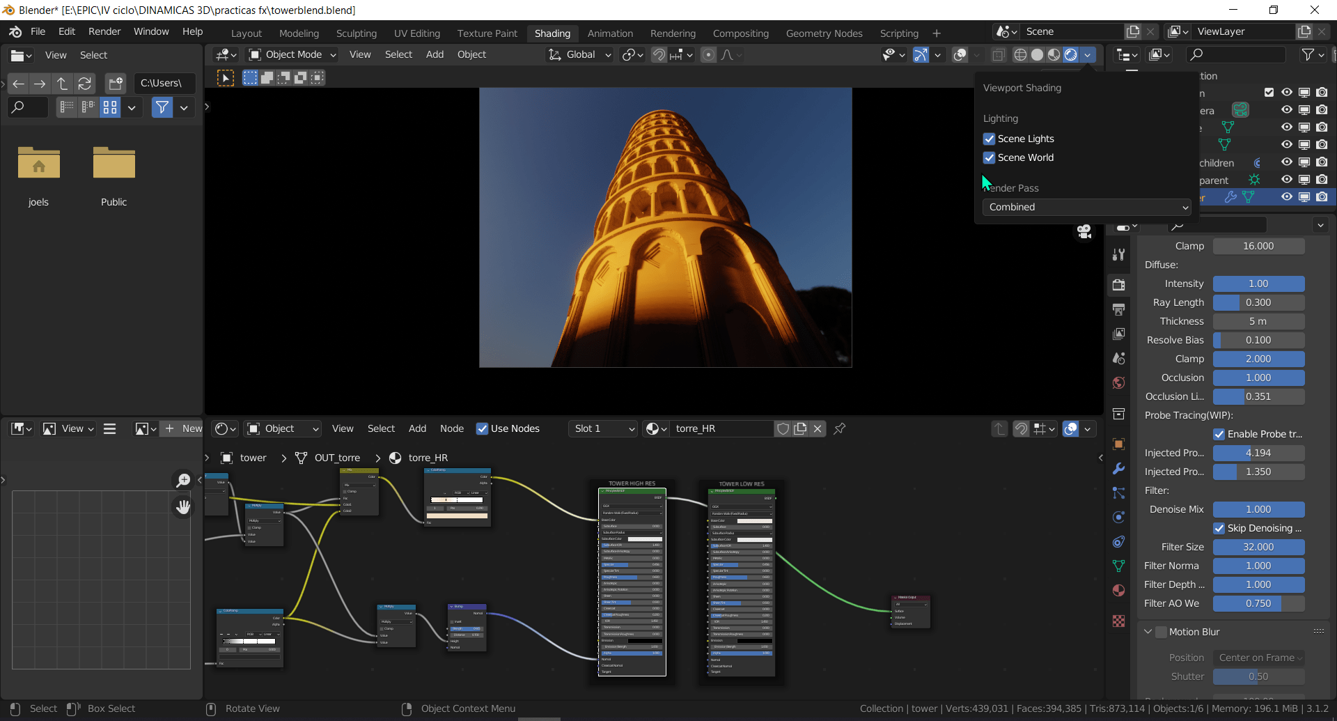Open the Render properties tab
The width and height of the screenshot is (1337, 721).
1118,285
